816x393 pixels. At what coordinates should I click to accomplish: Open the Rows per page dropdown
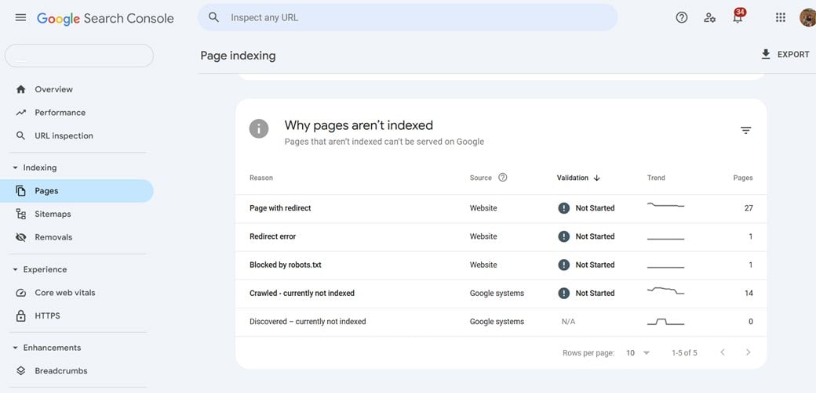(638, 353)
